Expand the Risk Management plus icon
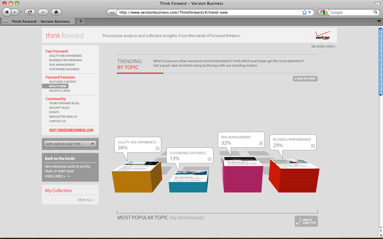 pos(261,143)
